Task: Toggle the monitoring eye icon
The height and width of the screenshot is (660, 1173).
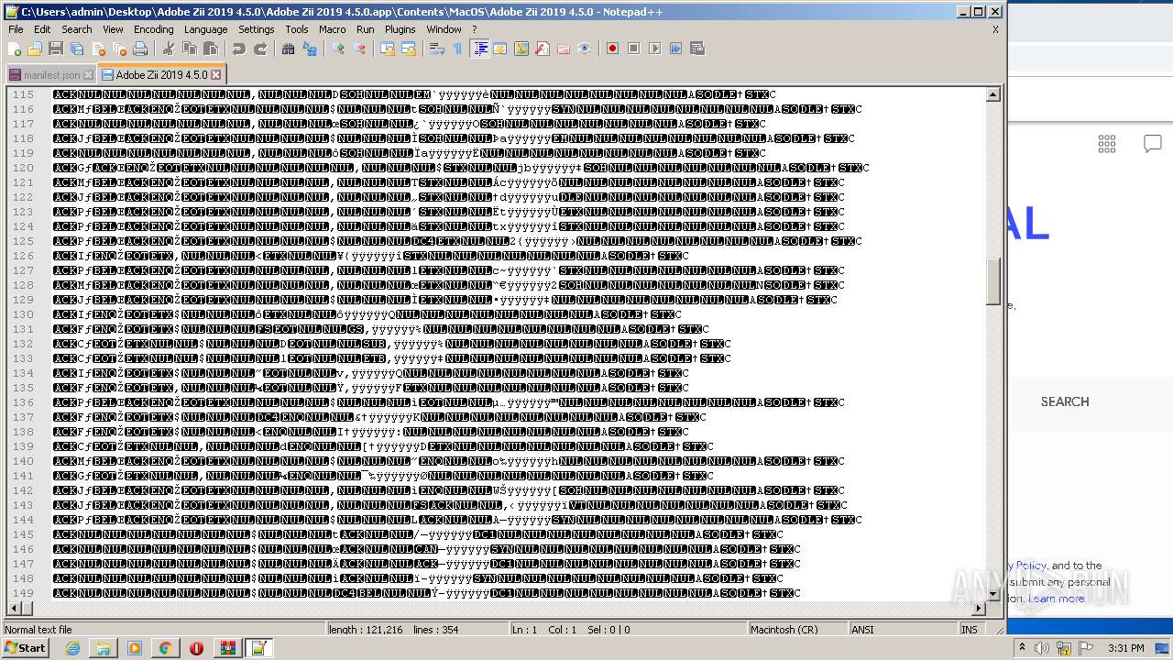Action: pos(585,49)
